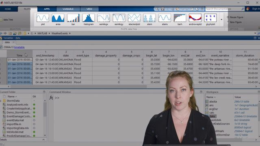The image size is (260, 146).
Task: Select MLModel.mat file
Action: click(15, 132)
